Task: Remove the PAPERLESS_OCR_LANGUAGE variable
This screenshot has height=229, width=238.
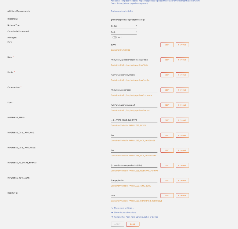Action: (182, 135)
